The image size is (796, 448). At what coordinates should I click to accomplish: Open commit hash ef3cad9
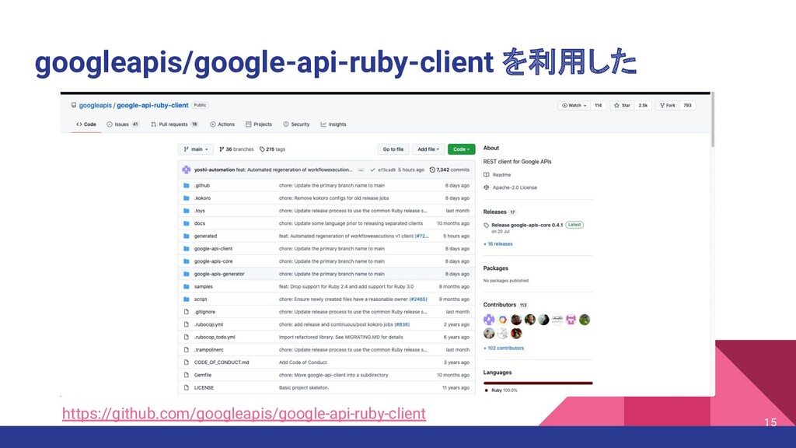tap(386, 170)
